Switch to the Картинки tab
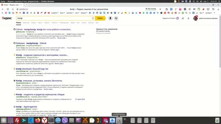Image resolution: width=221 pixels, height=124 pixels. (x=26, y=23)
